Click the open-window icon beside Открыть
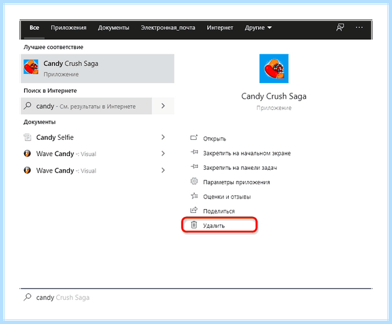 coord(194,137)
